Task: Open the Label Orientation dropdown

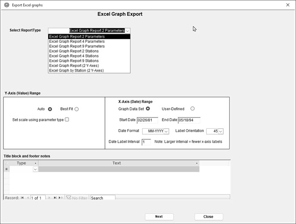Action: click(221, 131)
